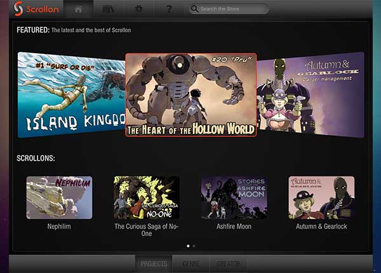This screenshot has width=381, height=273.
Task: Click the search magnifier icon
Action: 194,9
